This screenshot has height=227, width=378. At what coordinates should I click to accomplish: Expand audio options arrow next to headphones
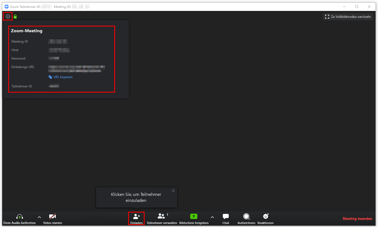(x=39, y=217)
